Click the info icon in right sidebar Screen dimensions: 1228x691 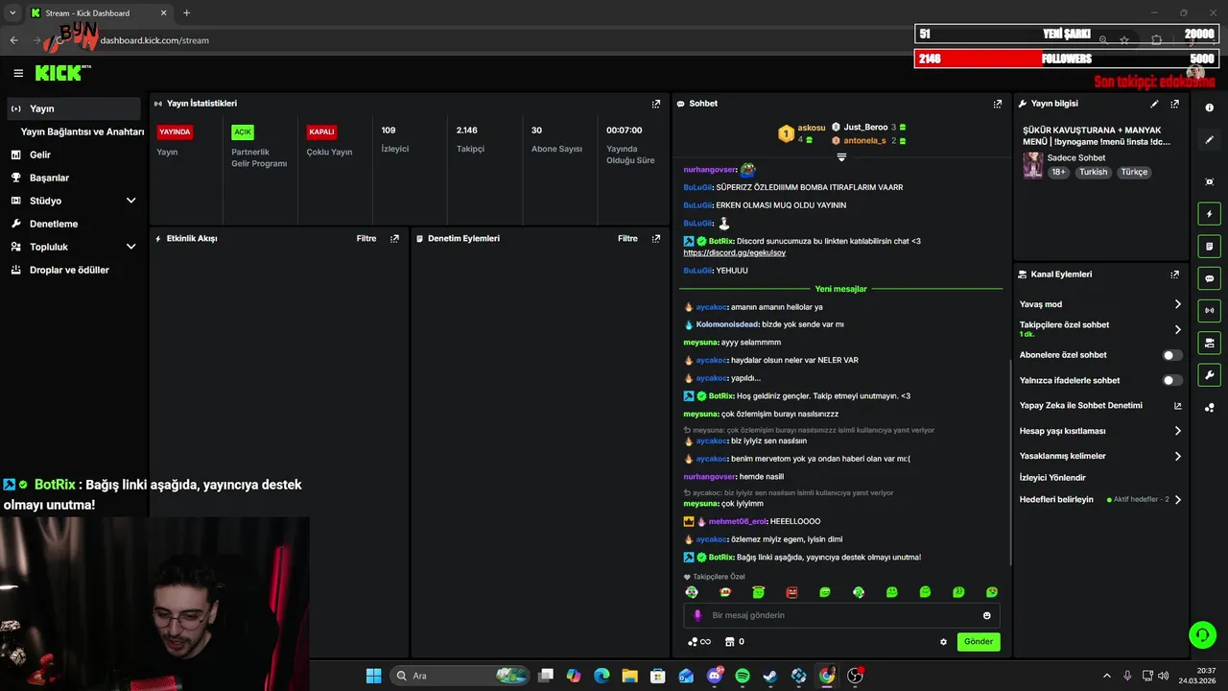[1210, 107]
